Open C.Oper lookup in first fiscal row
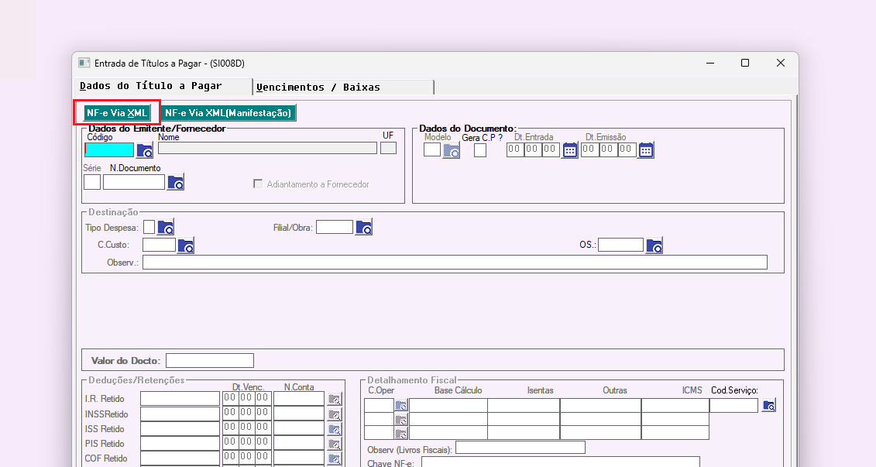This screenshot has height=467, width=876. [x=401, y=405]
